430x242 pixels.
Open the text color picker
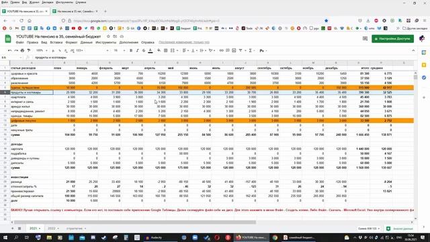pos(150,50)
